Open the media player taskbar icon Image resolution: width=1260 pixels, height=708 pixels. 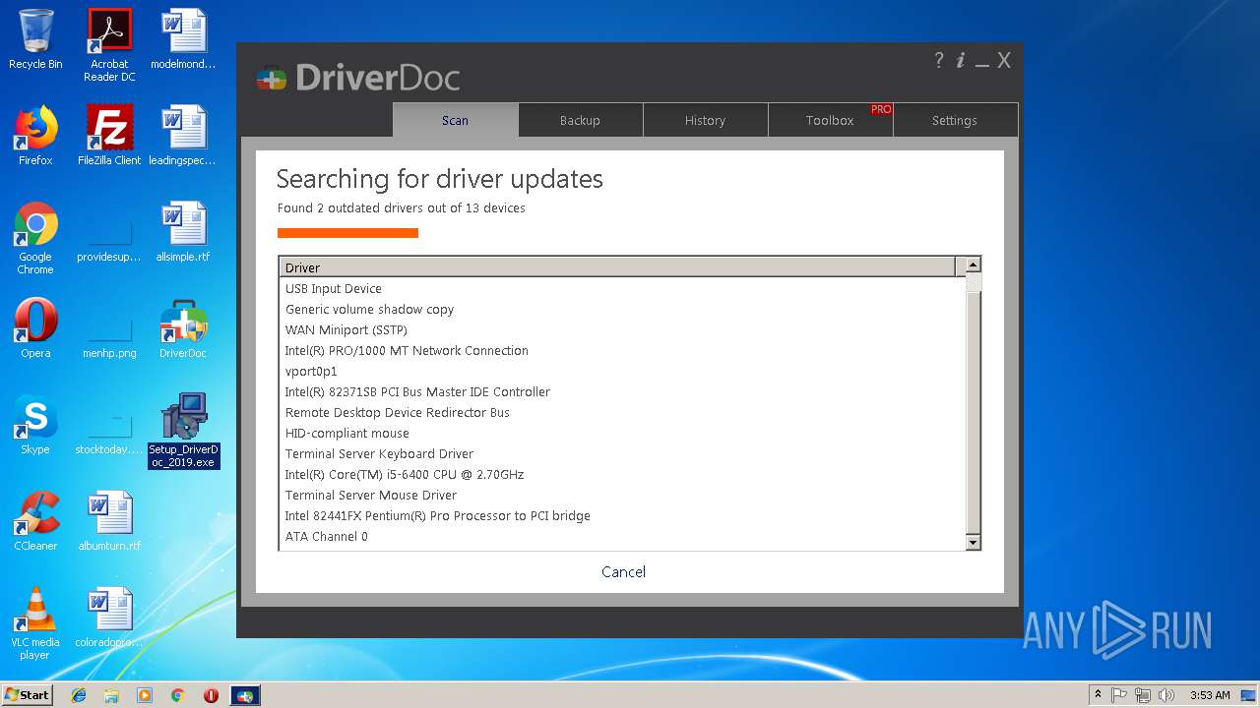145,695
